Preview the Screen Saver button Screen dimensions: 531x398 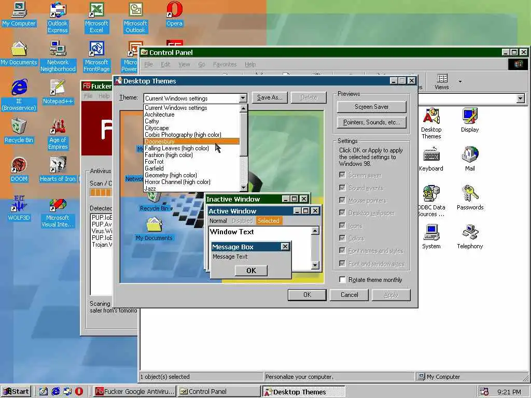tap(371, 107)
